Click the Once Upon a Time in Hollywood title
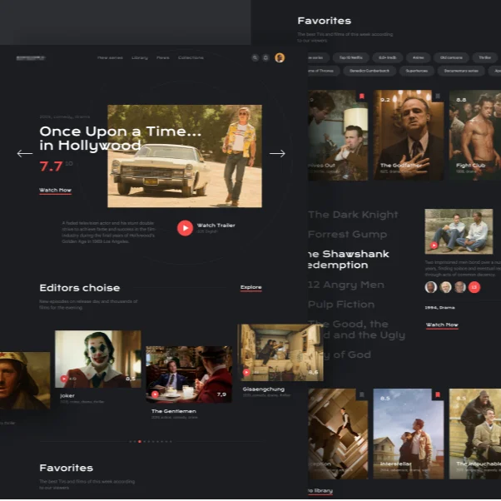The height and width of the screenshot is (501, 501). pos(121,138)
